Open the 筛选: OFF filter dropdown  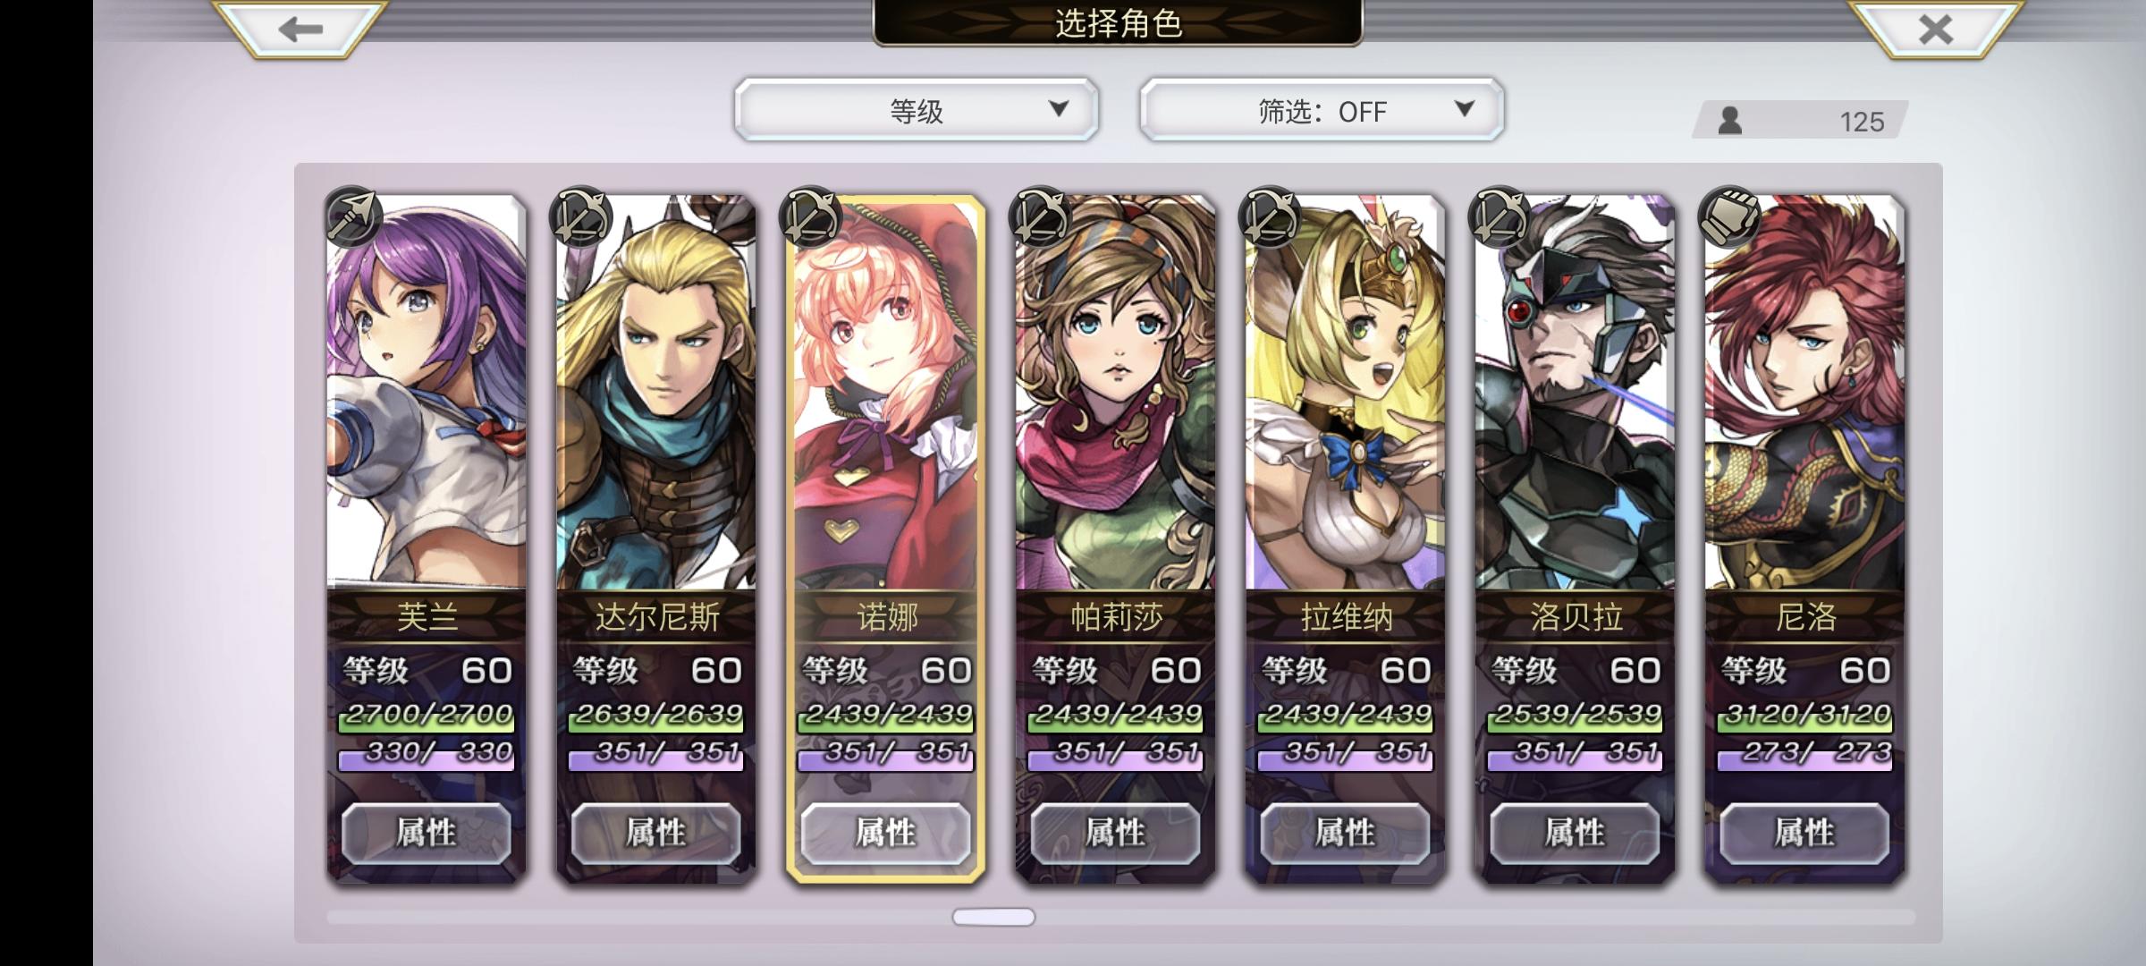pos(1322,110)
